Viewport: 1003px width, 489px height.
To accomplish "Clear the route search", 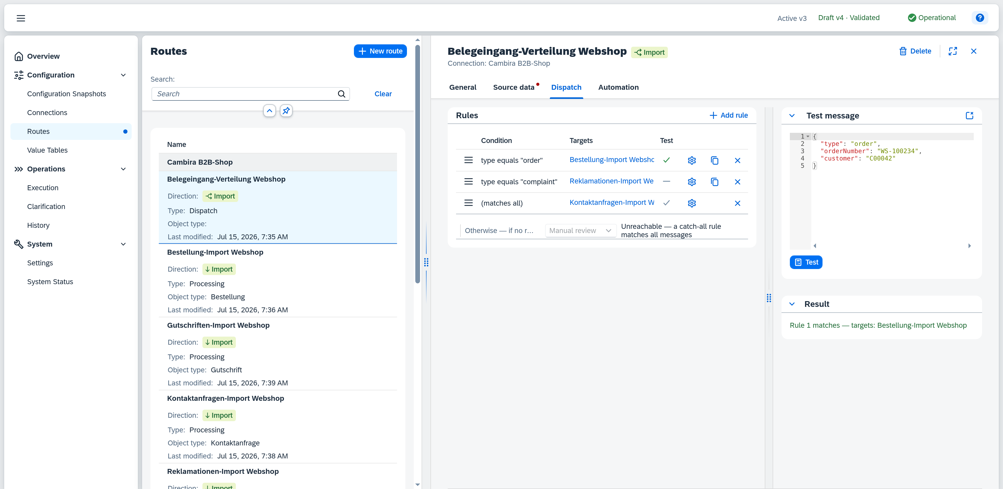I will [x=383, y=94].
